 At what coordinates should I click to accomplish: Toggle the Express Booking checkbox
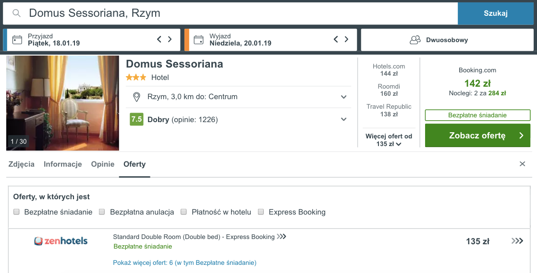point(261,212)
